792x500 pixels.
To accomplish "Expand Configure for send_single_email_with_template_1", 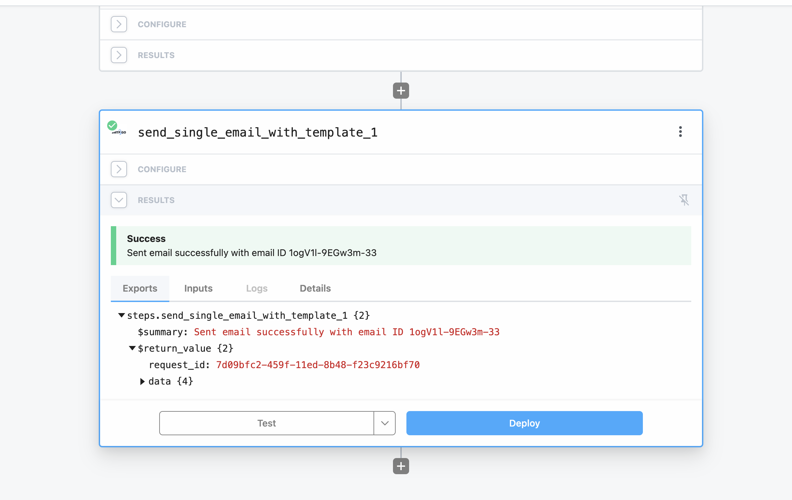I will [119, 169].
